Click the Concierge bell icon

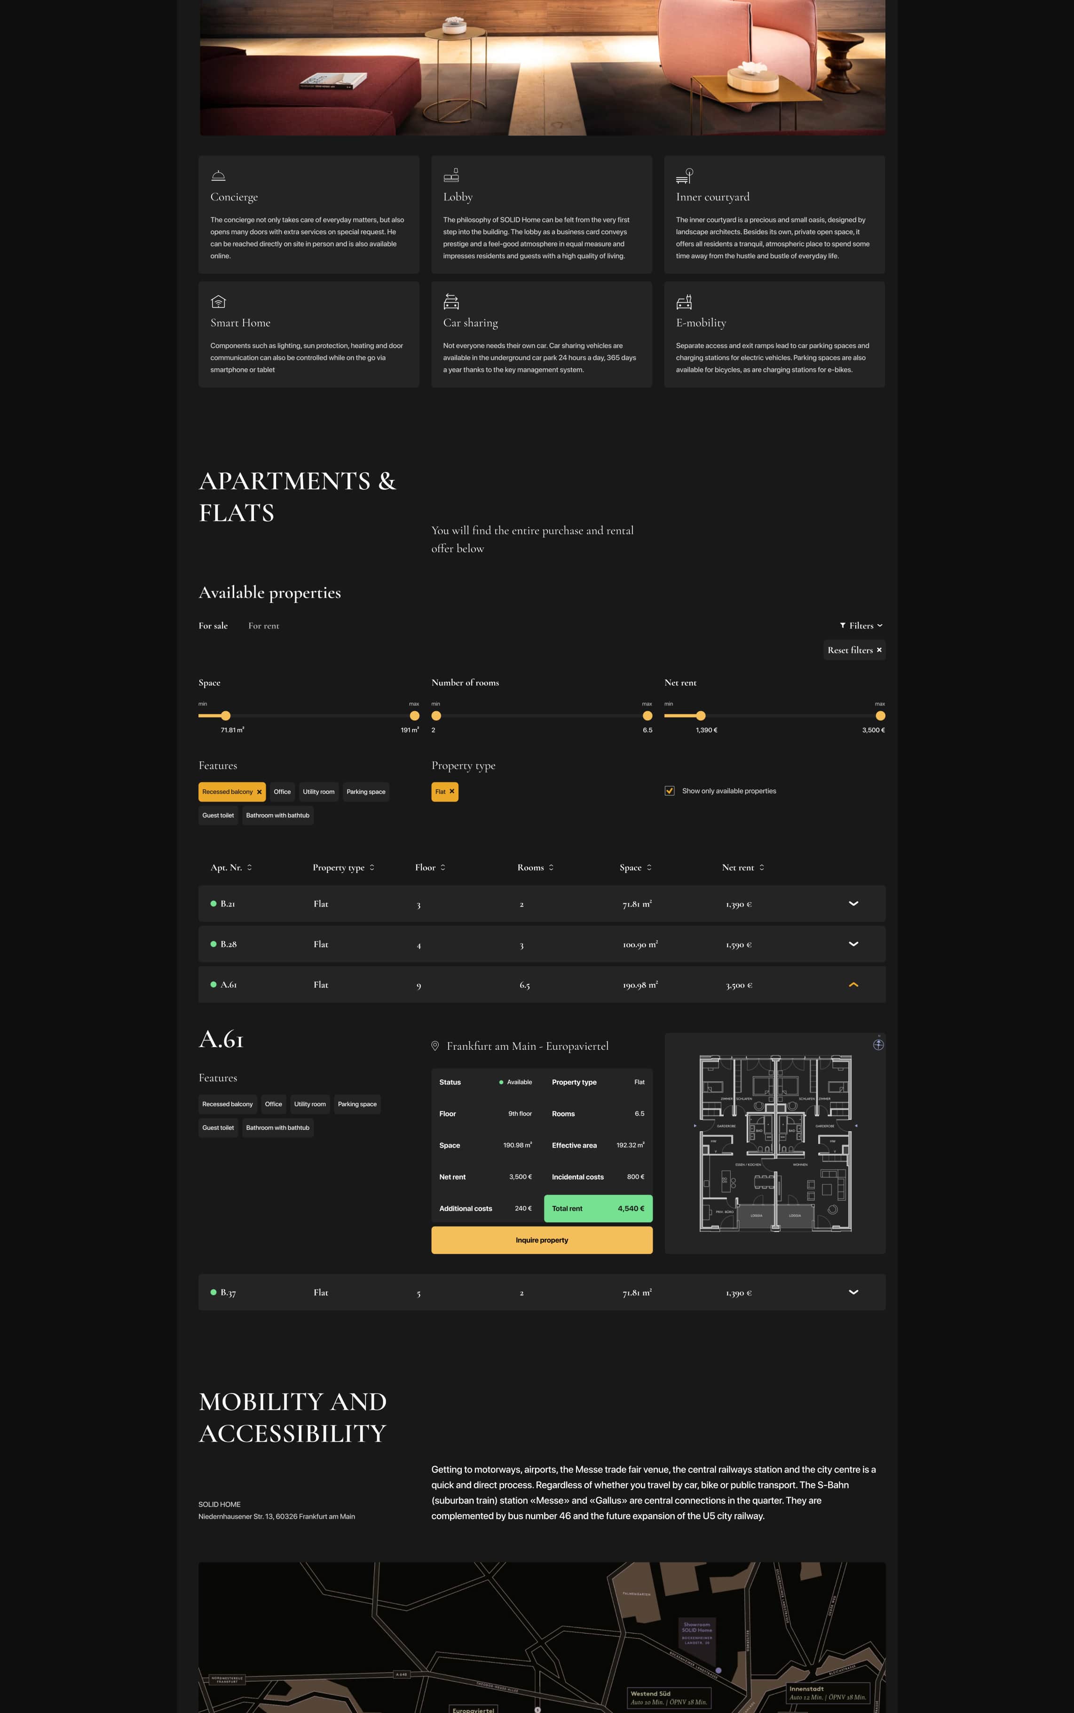click(218, 175)
